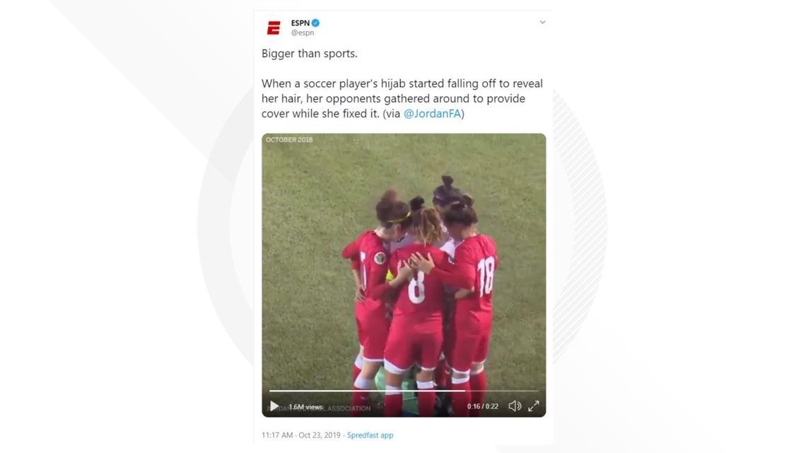This screenshot has height=453, width=806.
Task: Click the @espn handle
Action: pos(303,33)
